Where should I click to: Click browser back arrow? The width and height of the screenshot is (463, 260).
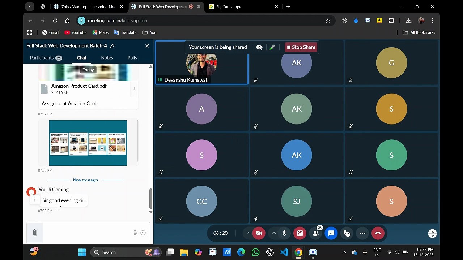(x=30, y=21)
